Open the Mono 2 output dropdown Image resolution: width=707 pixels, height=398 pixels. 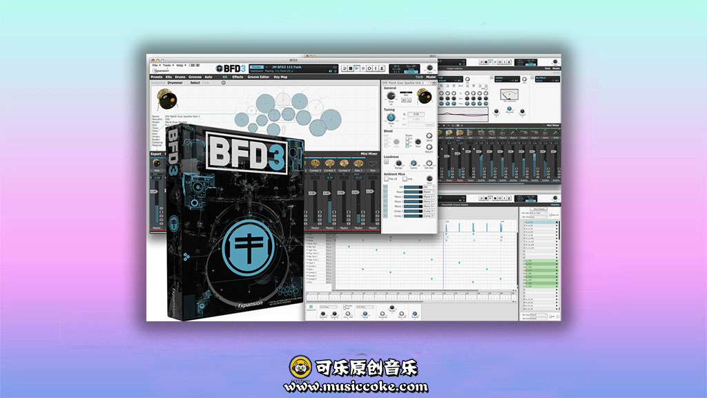(x=429, y=202)
